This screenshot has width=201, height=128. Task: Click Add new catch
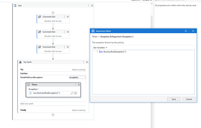coord(27,104)
